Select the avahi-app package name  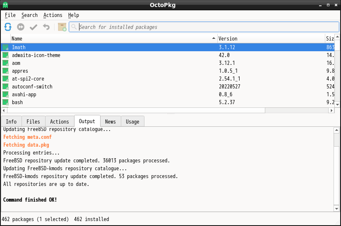point(24,95)
